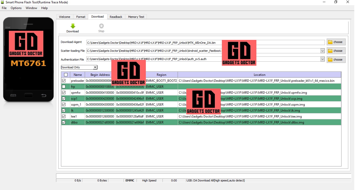The image size is (355, 190).
Task: Click the frp row name cell
Action: [78, 87]
